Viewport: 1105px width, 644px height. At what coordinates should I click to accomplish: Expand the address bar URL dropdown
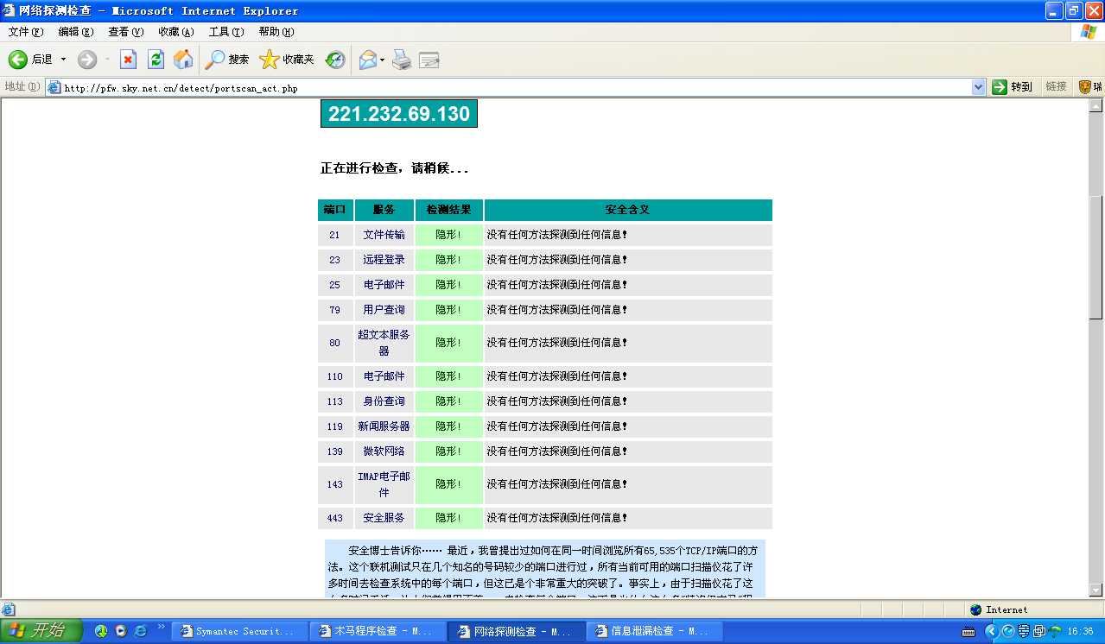tap(978, 87)
